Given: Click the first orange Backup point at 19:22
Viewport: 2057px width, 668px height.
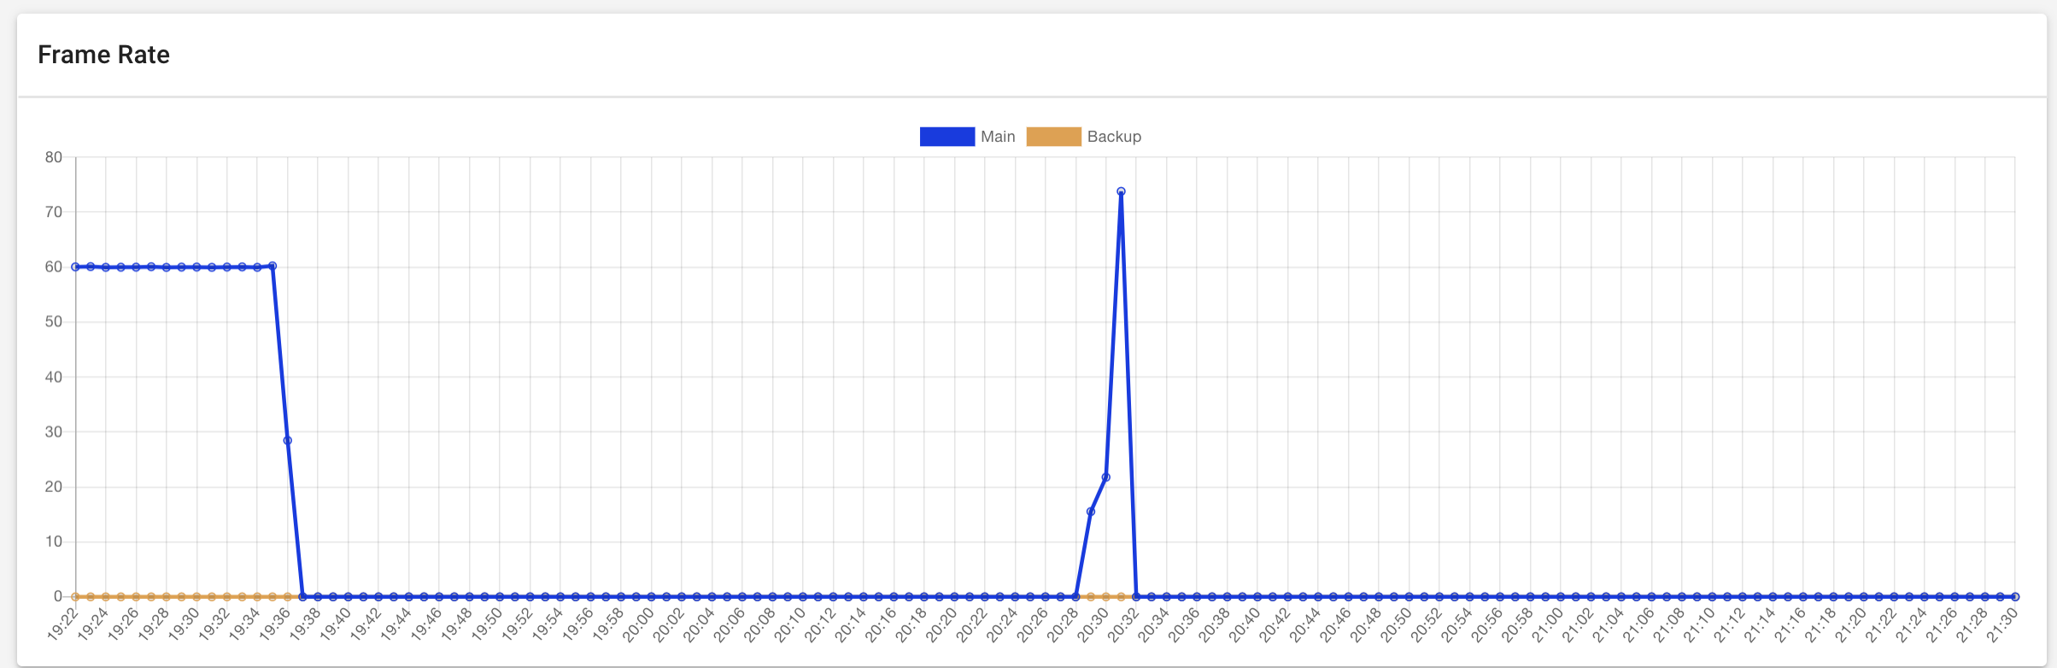Looking at the screenshot, I should coord(76,596).
